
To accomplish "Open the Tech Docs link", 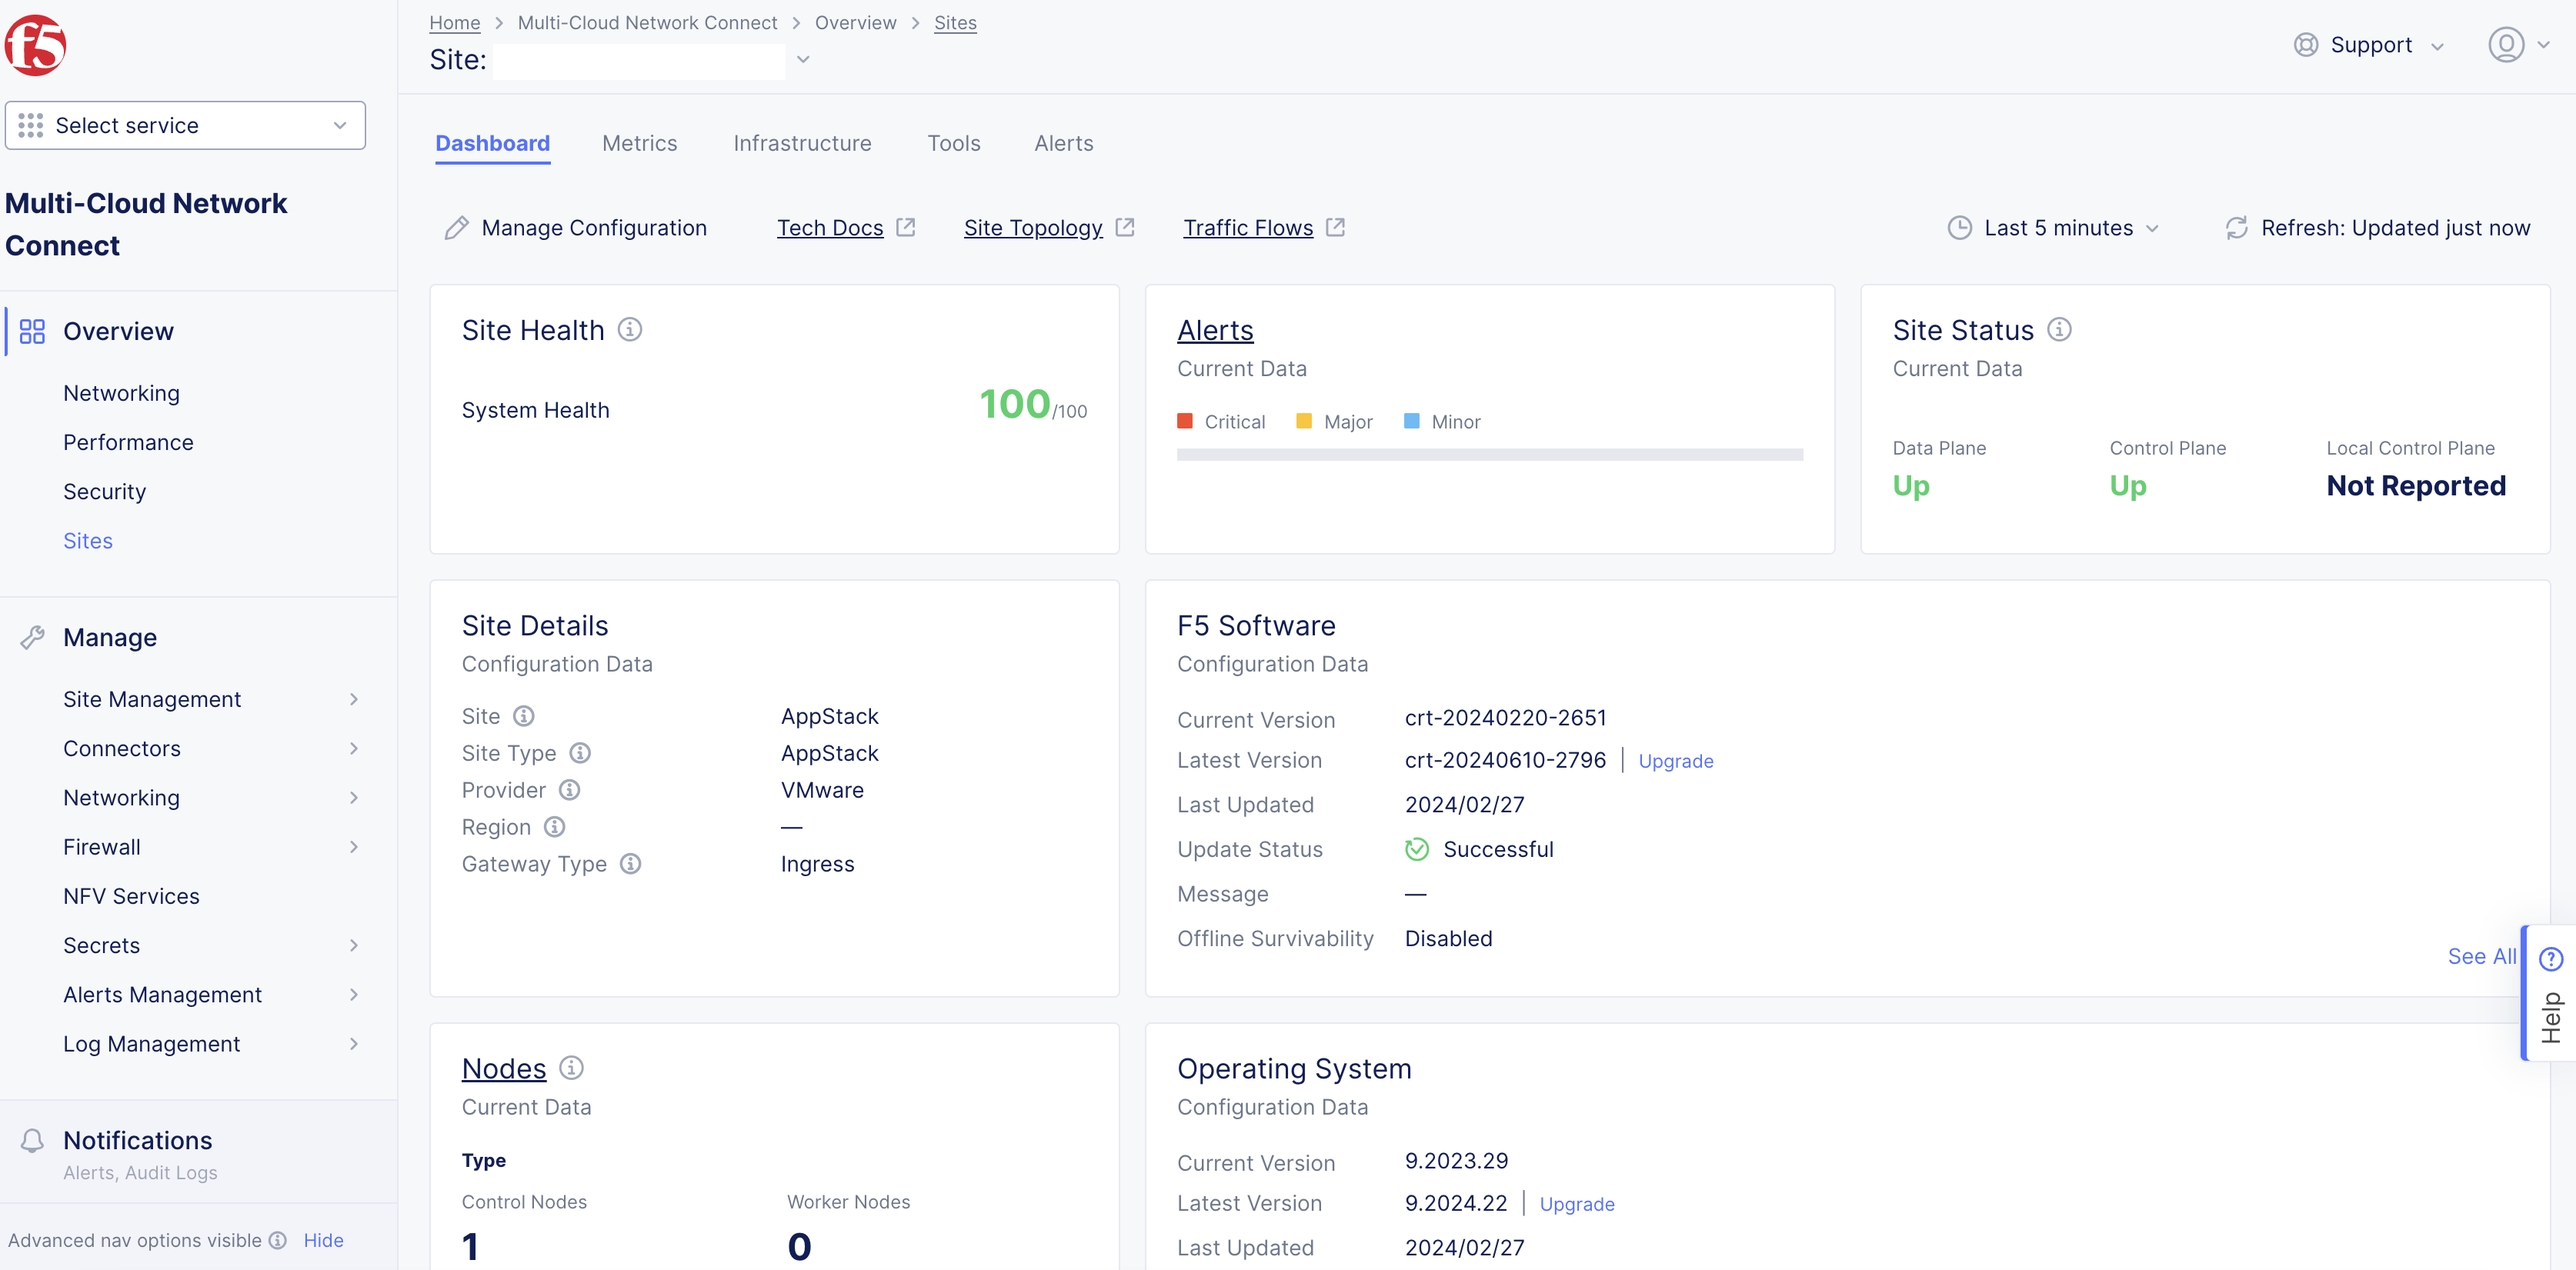I will pos(830,228).
